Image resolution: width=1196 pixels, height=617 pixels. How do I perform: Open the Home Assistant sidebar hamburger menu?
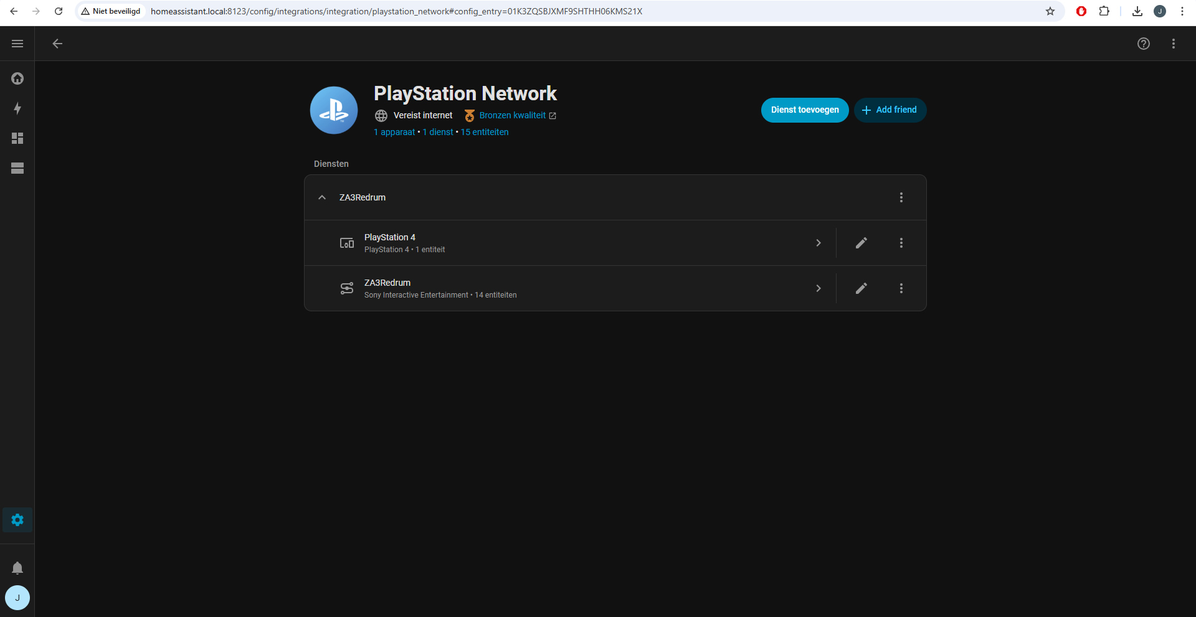pos(17,44)
